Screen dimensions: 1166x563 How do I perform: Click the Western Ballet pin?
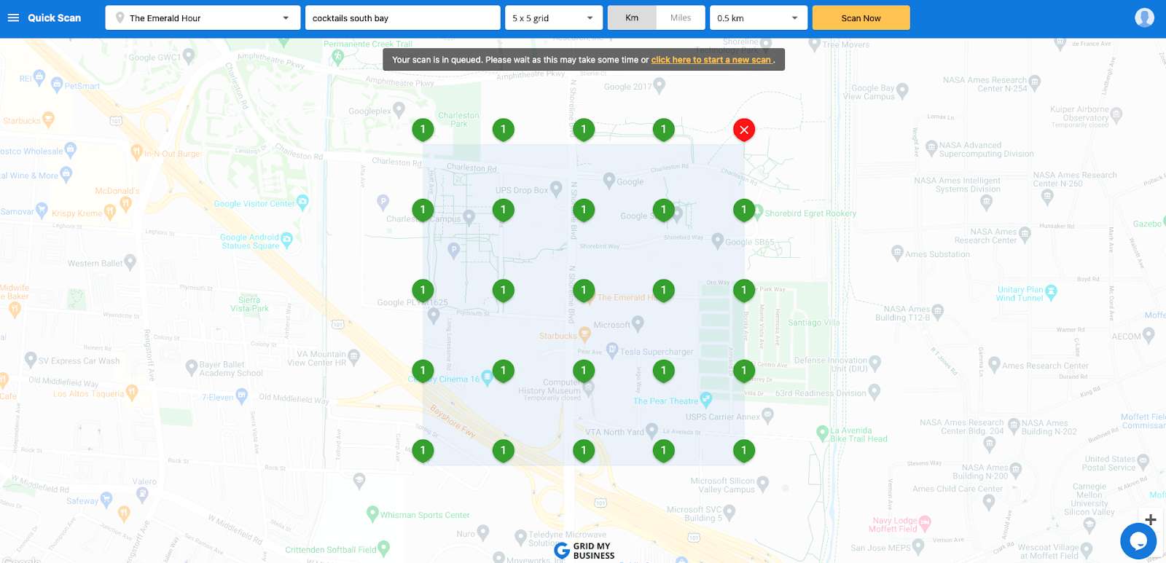[x=130, y=261]
